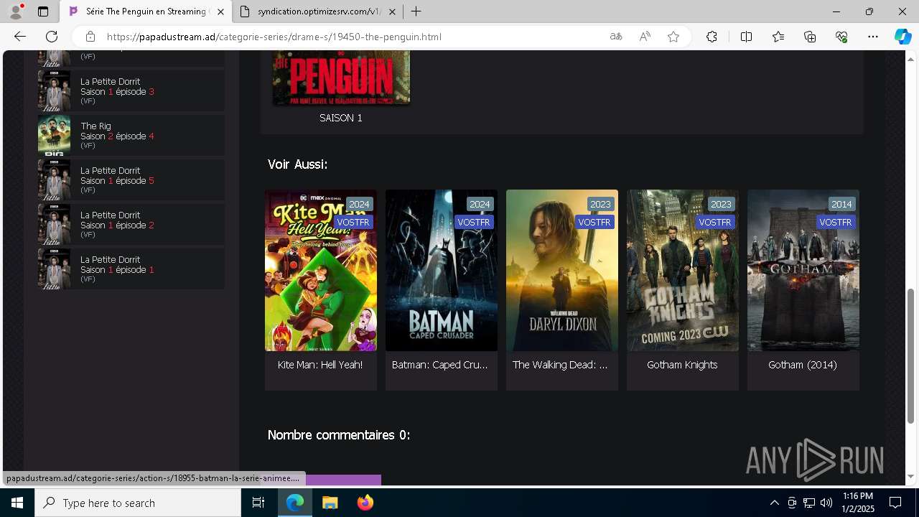Click the taskbar search box

pyautogui.click(x=138, y=503)
